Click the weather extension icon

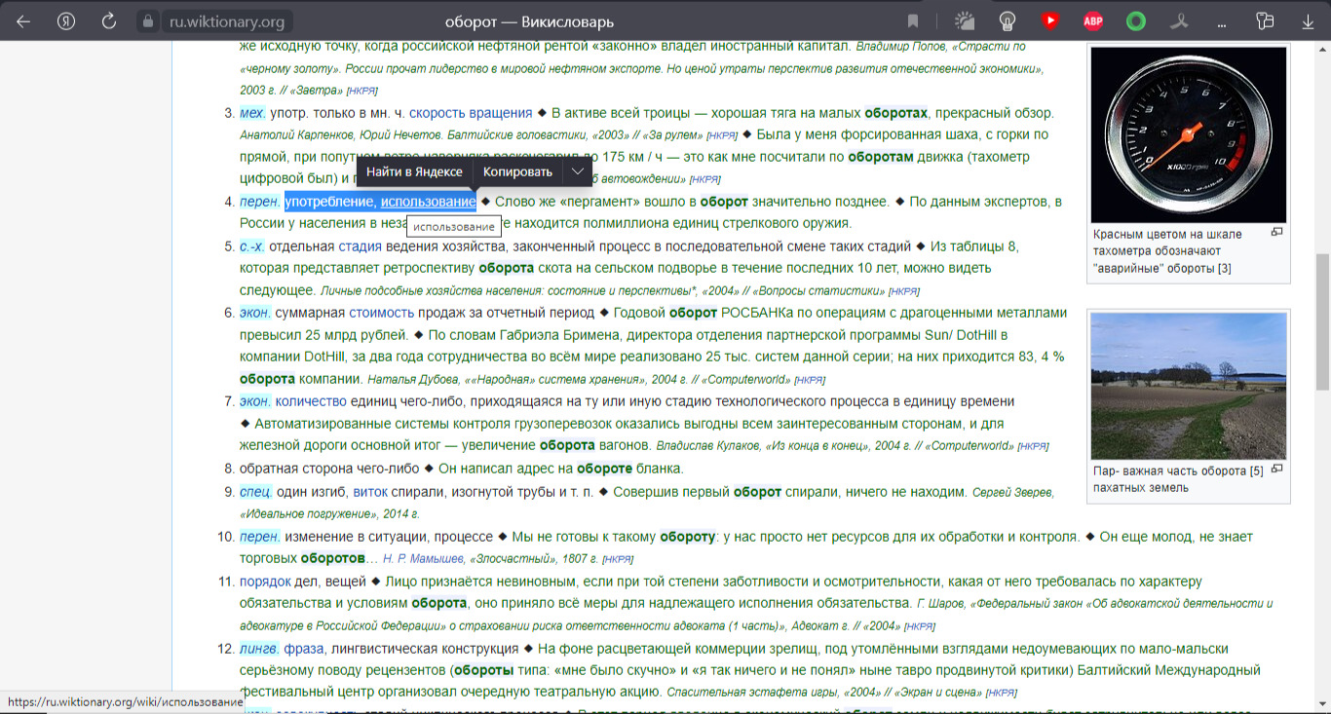(964, 20)
